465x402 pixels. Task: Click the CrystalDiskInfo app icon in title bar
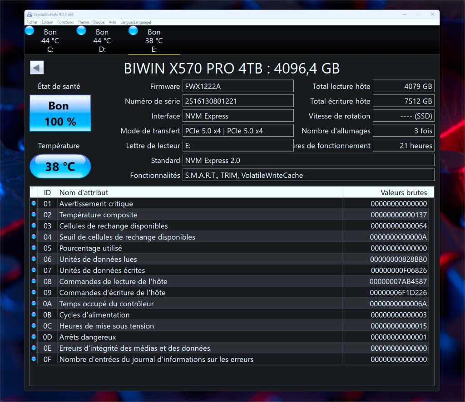(x=30, y=14)
